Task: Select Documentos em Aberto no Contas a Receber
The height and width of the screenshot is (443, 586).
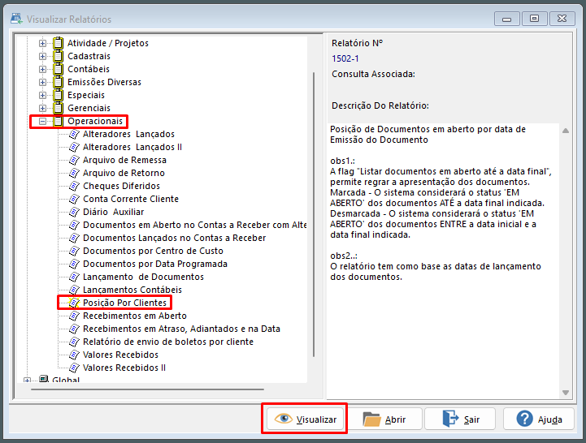Action: coord(195,225)
